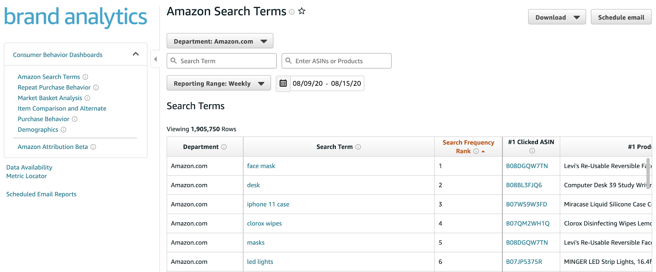Open the Department: Amazon.com dropdown

click(220, 41)
